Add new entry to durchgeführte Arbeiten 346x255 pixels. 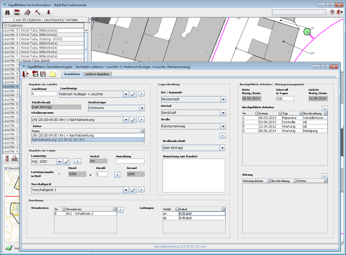(325, 108)
